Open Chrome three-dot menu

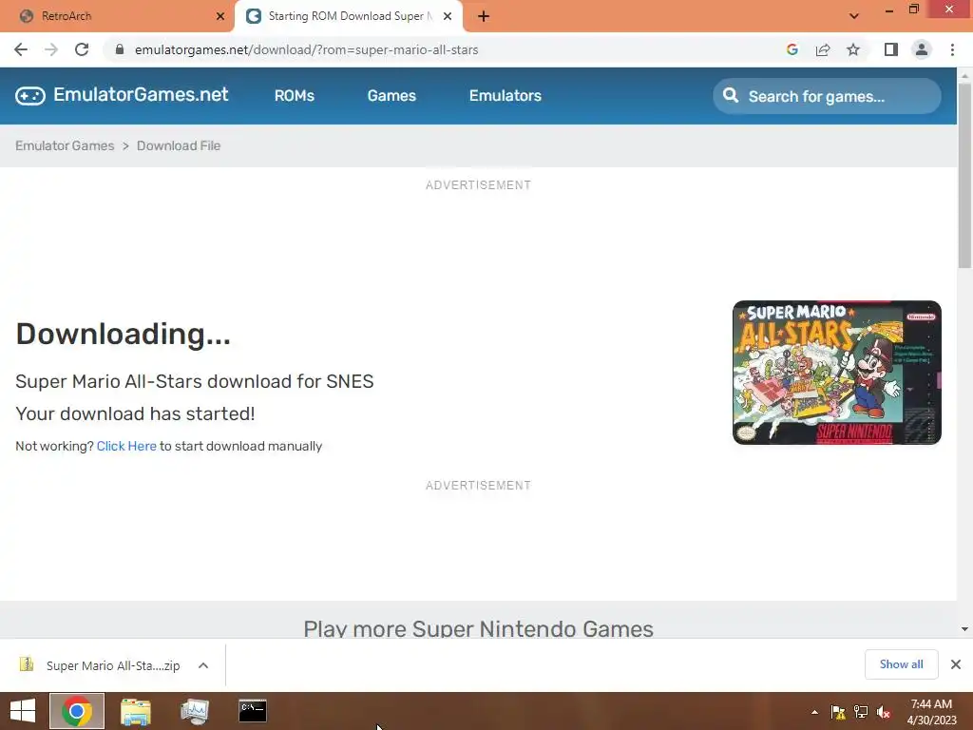tap(952, 49)
